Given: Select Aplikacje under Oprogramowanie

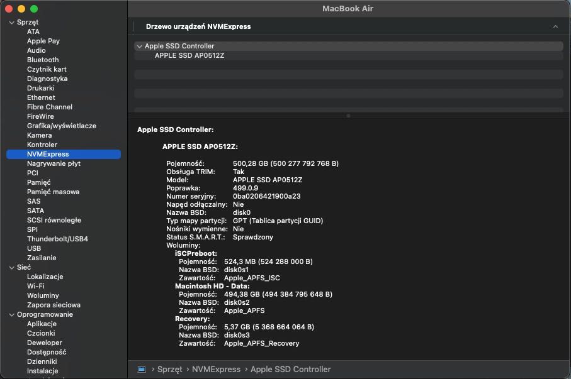Looking at the screenshot, I should pyautogui.click(x=42, y=324).
